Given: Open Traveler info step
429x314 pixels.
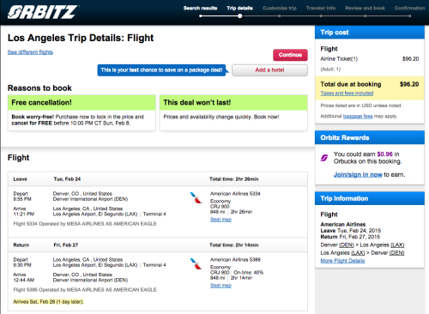Looking at the screenshot, I should point(321,8).
